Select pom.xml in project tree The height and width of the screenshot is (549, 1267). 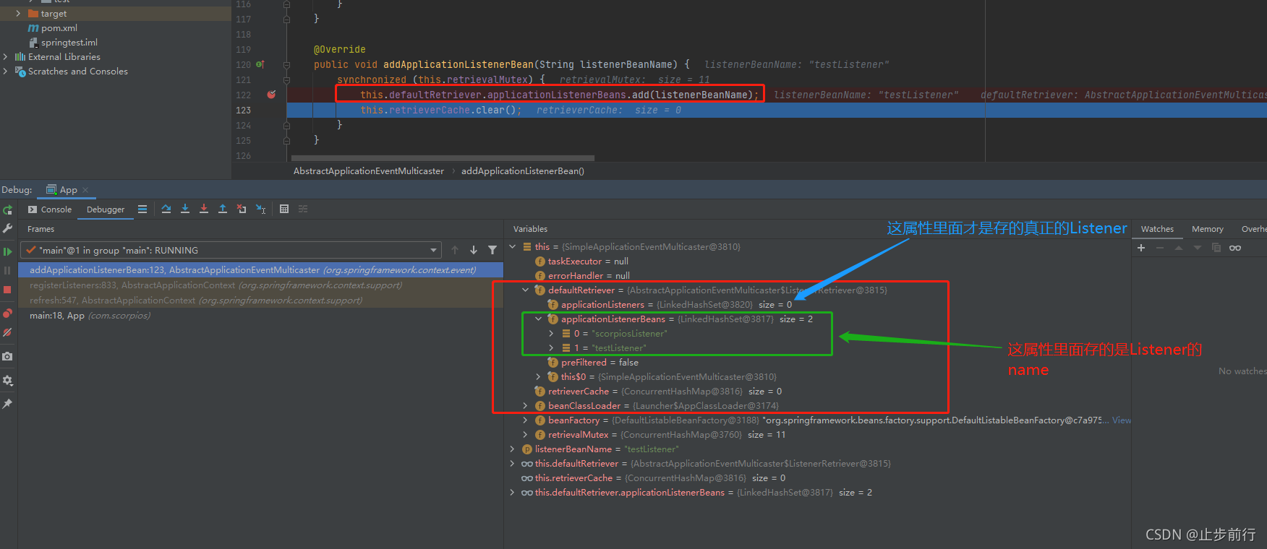tap(59, 28)
